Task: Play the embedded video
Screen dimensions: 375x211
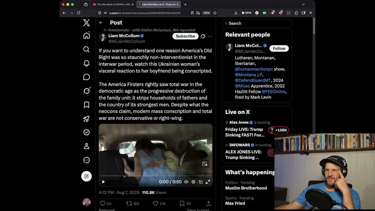Action: coord(103,182)
